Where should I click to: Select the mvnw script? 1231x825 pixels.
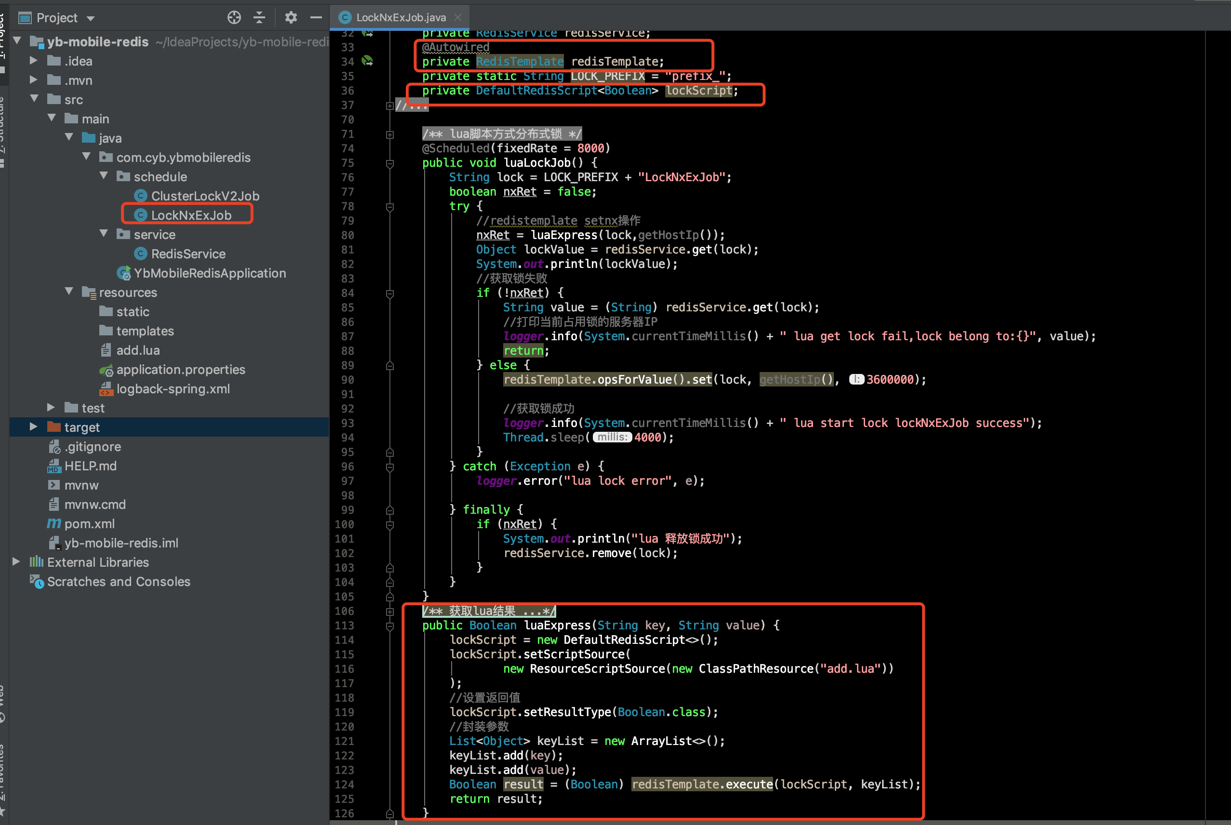pos(81,485)
